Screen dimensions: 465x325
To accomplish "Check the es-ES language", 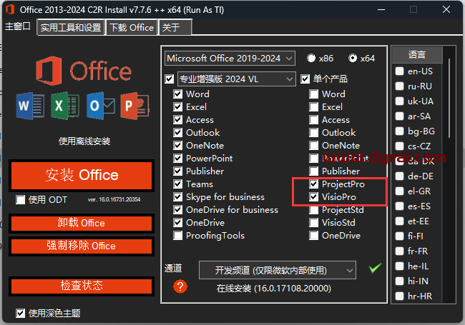I will point(399,206).
